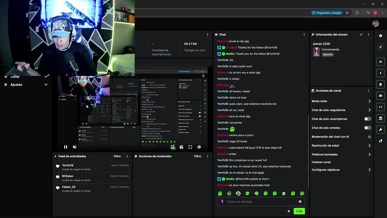The height and width of the screenshot is (218, 387).
Task: Expand Configurar objetivos
Action: [369, 170]
